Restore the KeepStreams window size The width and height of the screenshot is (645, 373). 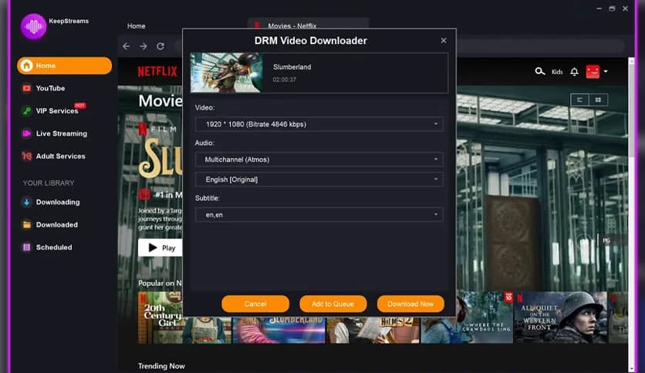click(612, 8)
